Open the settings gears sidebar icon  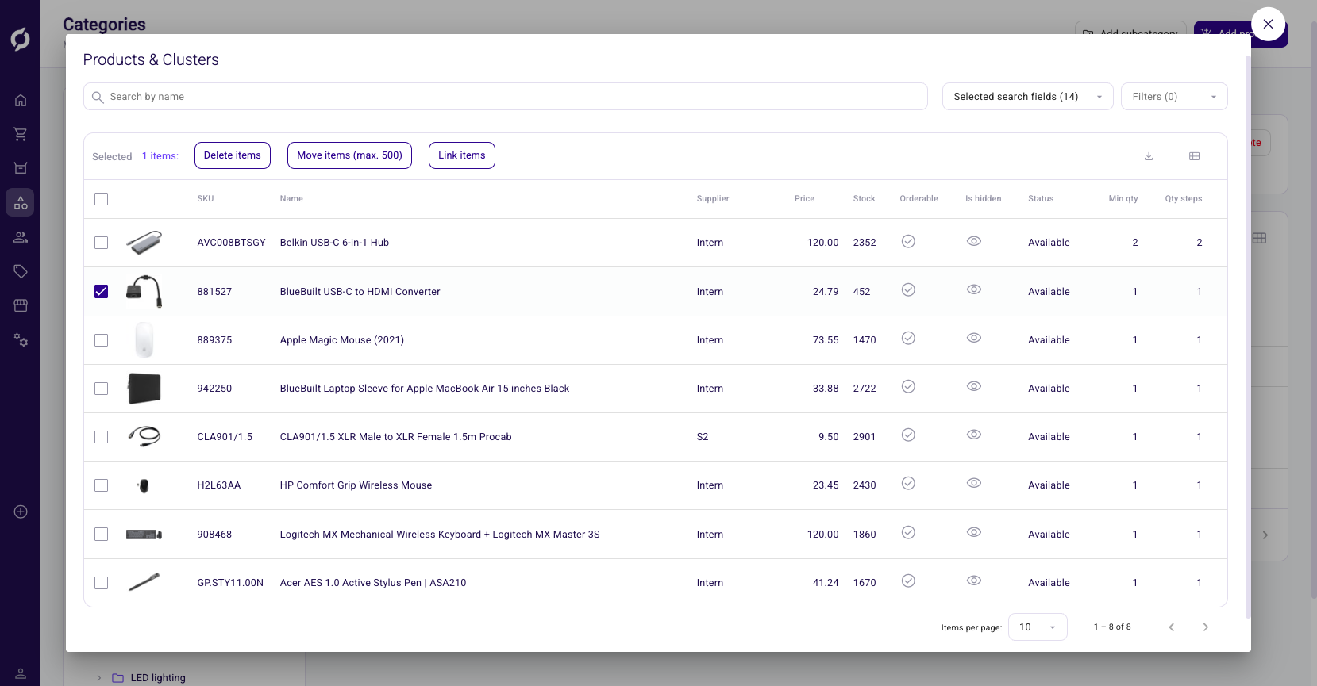[21, 340]
